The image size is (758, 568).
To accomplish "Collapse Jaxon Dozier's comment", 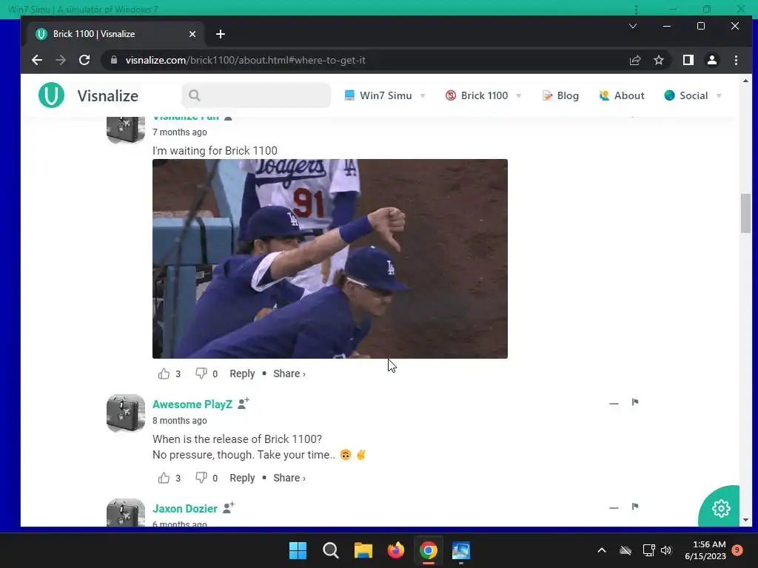I will click(x=614, y=507).
